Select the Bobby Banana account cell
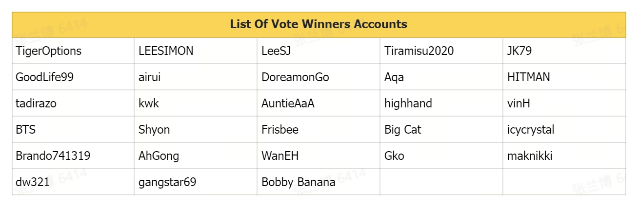The width and height of the screenshot is (638, 207). point(299,182)
